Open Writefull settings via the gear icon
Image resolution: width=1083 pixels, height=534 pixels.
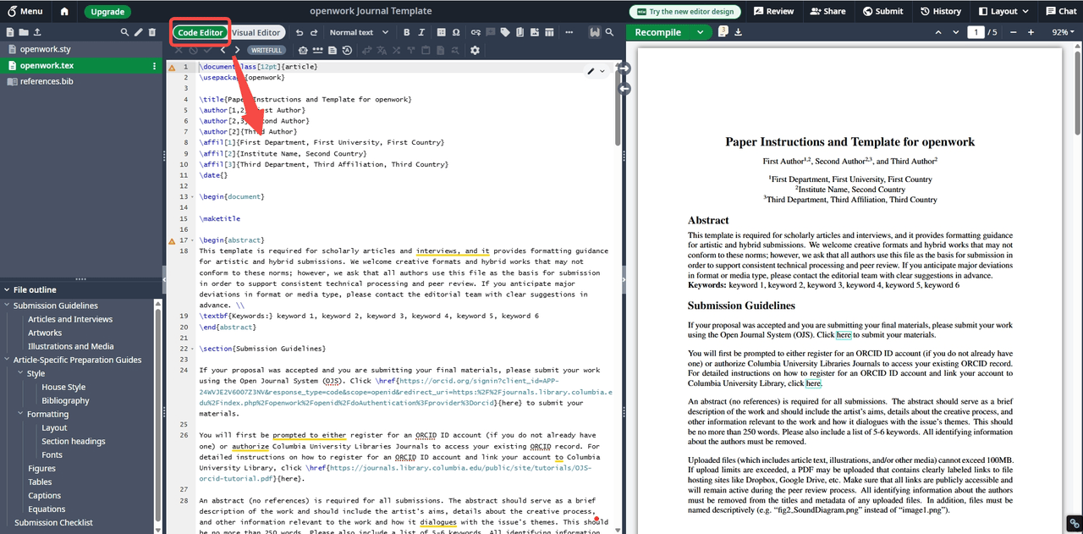coord(475,49)
